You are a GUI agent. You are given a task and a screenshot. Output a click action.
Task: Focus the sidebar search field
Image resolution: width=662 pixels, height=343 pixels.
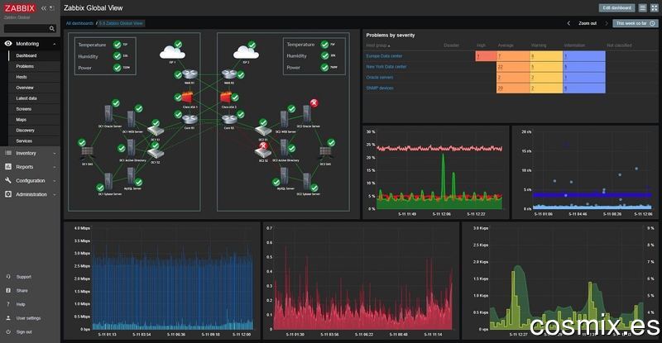click(26, 29)
